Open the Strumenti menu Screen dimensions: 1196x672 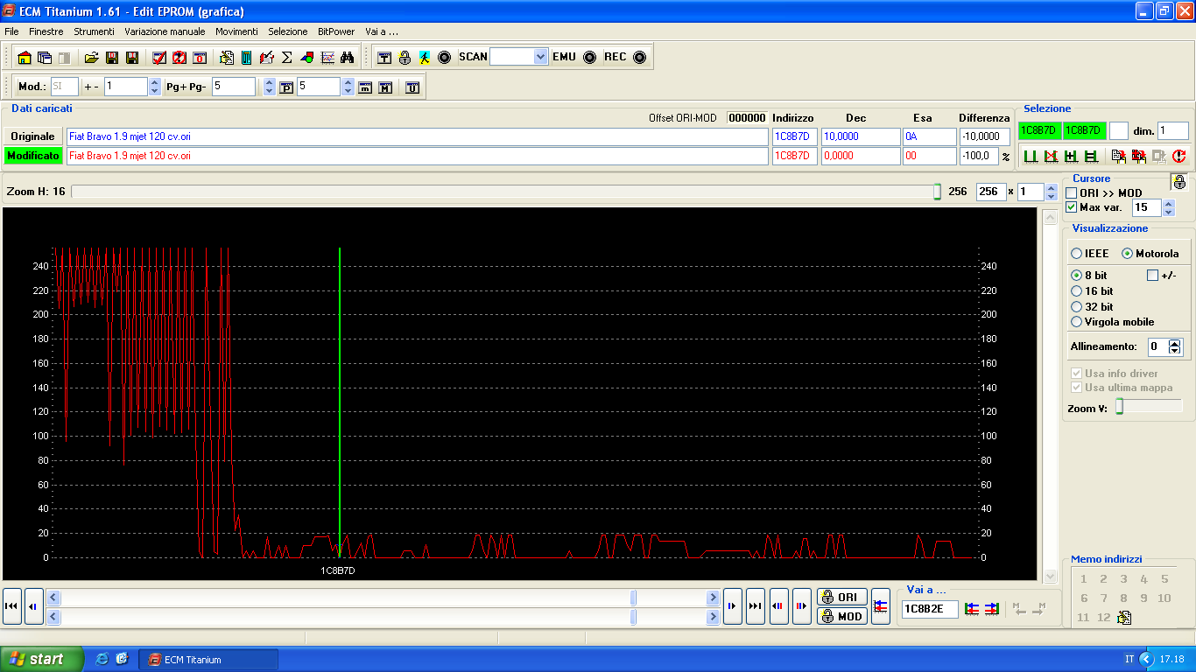[x=94, y=31]
